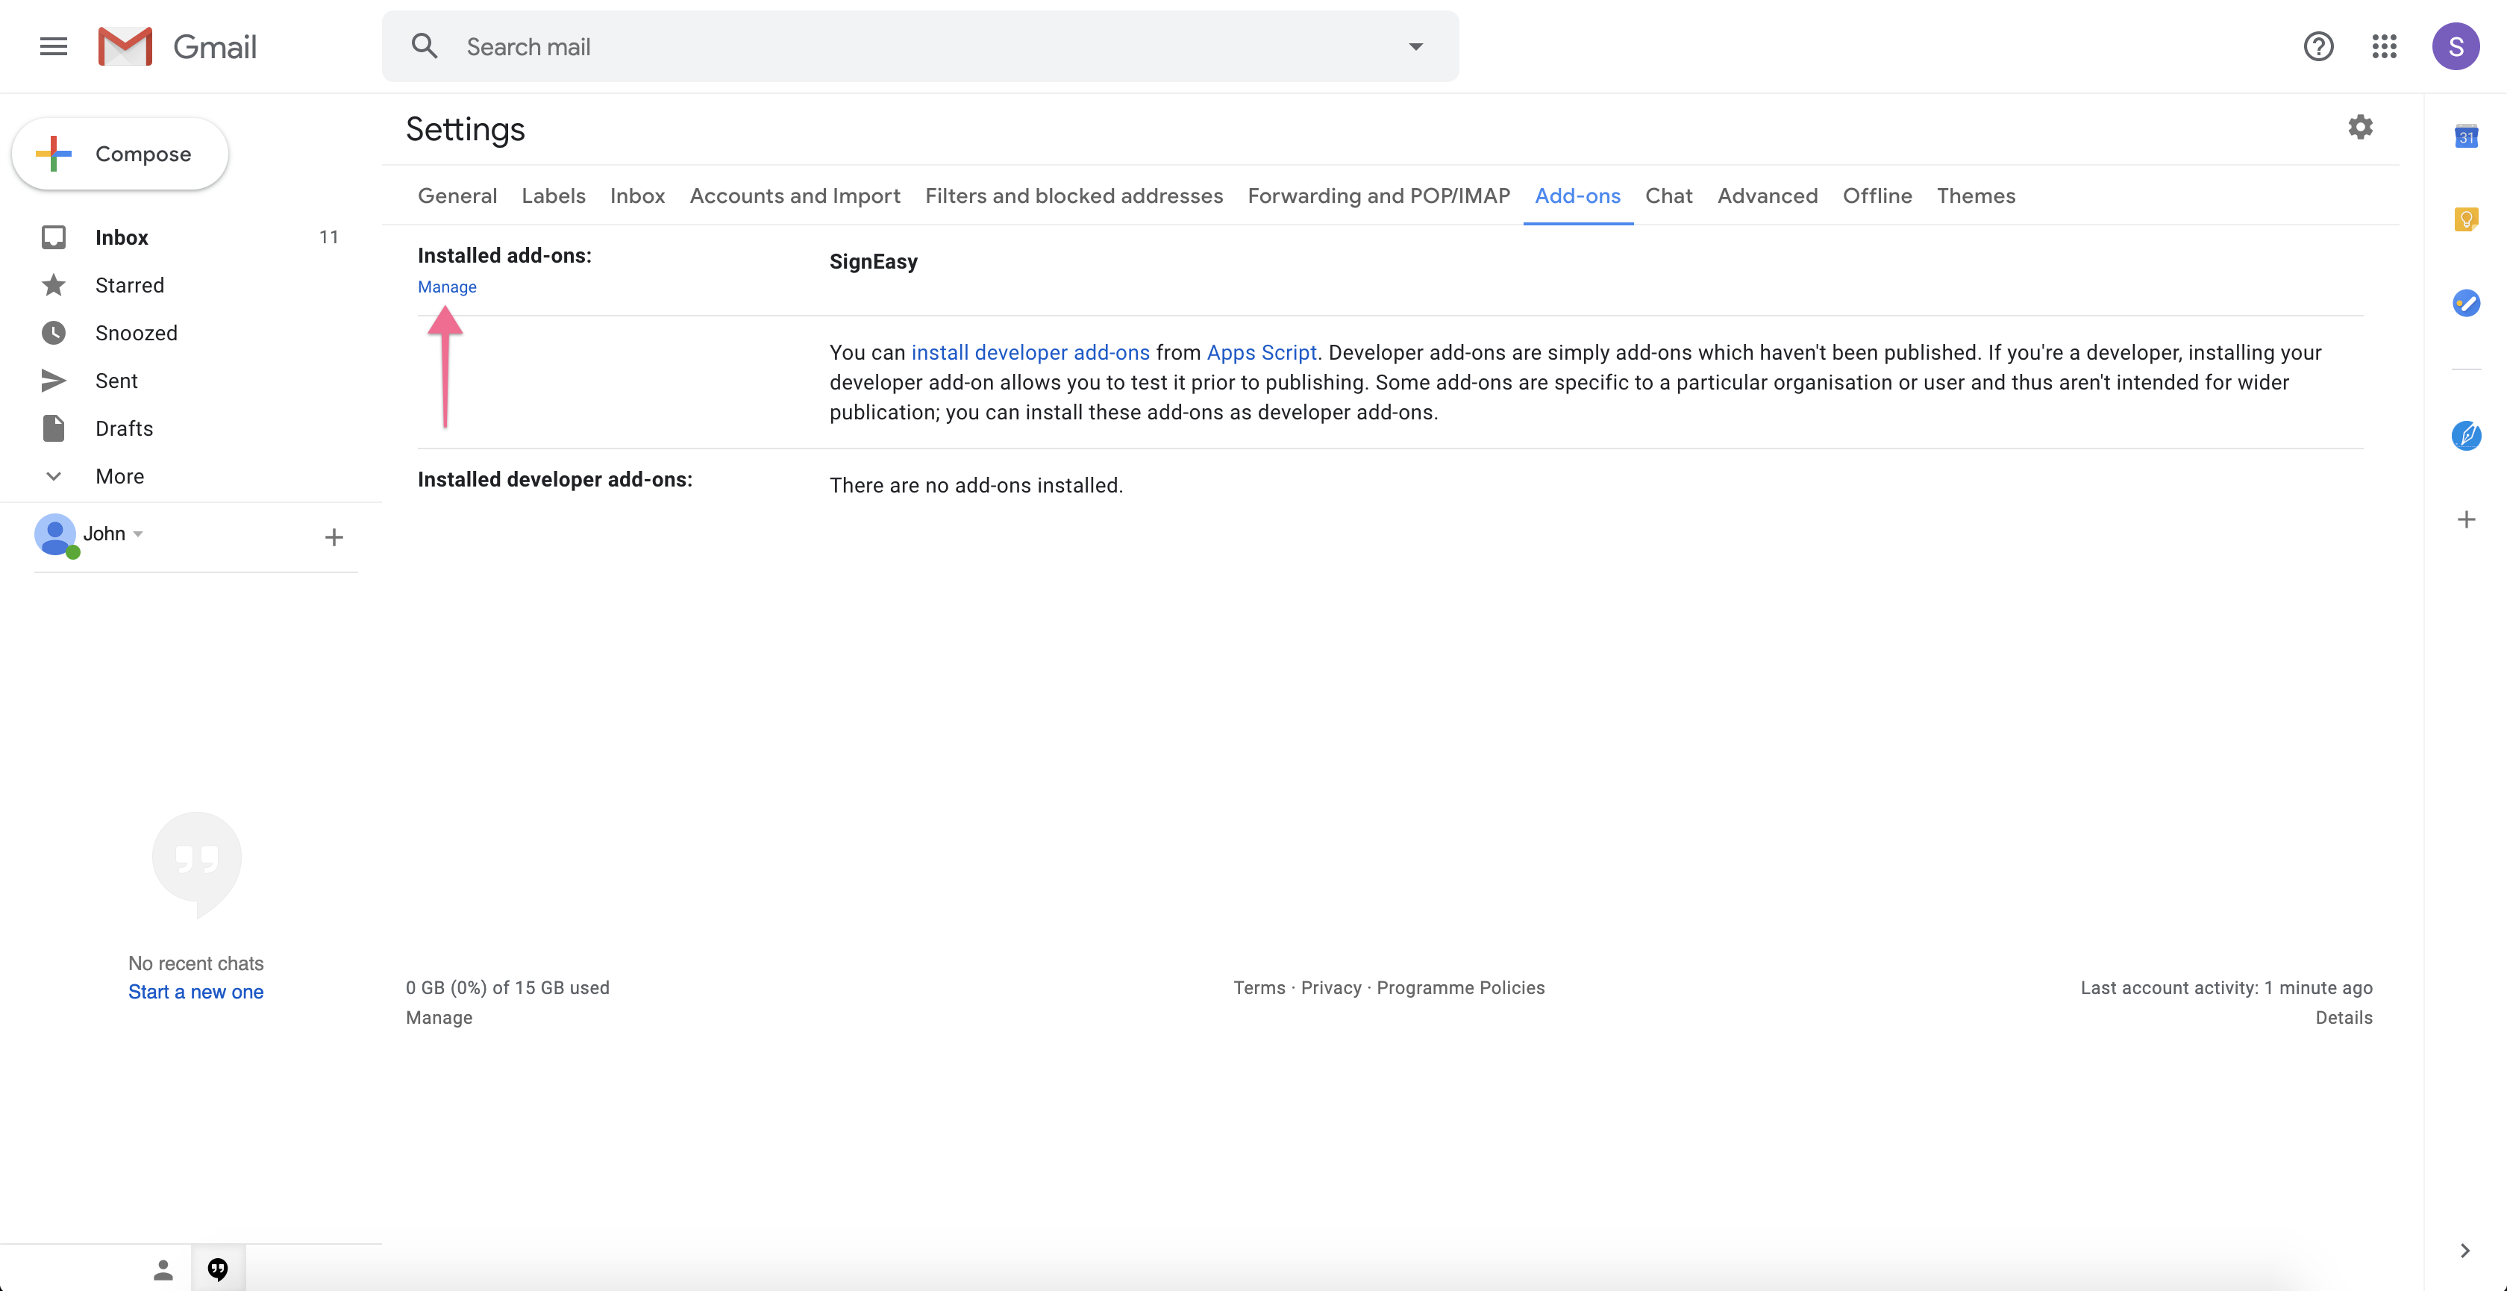Viewport: 2507px width, 1291px height.
Task: Show search options dropdown arrow
Action: [x=1416, y=47]
